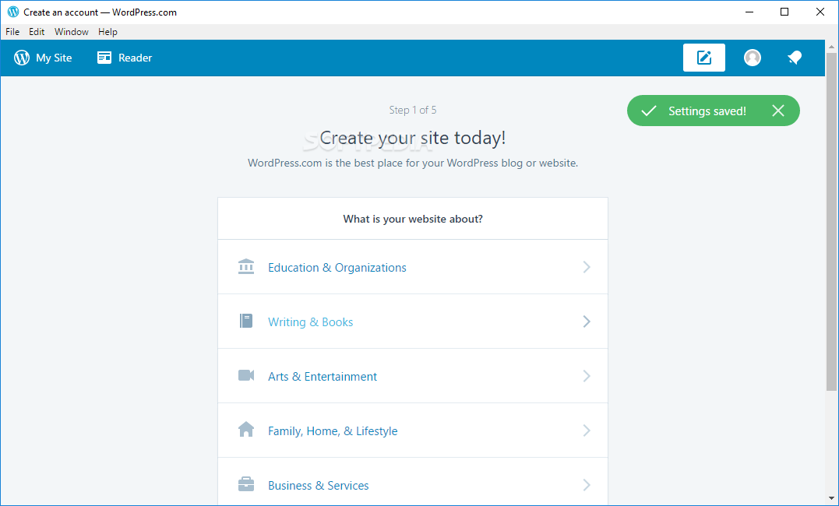
Task: Click the WordPress icon in title bar
Action: [x=12, y=12]
